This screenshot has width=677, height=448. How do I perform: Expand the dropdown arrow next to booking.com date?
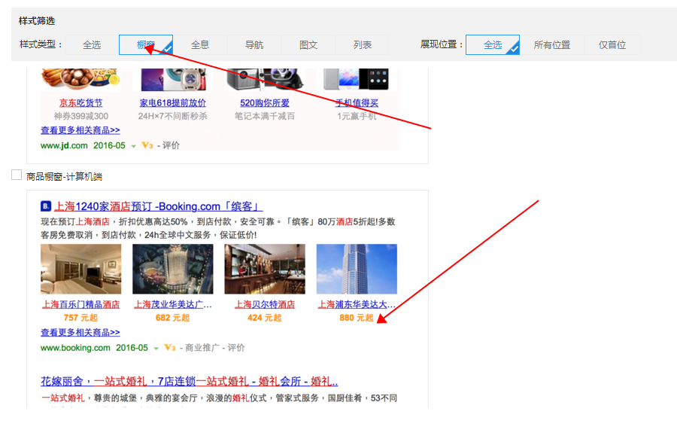click(x=156, y=349)
